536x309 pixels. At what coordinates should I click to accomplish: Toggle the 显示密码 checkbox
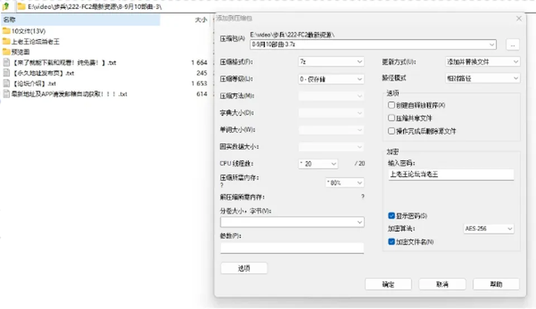coord(391,215)
